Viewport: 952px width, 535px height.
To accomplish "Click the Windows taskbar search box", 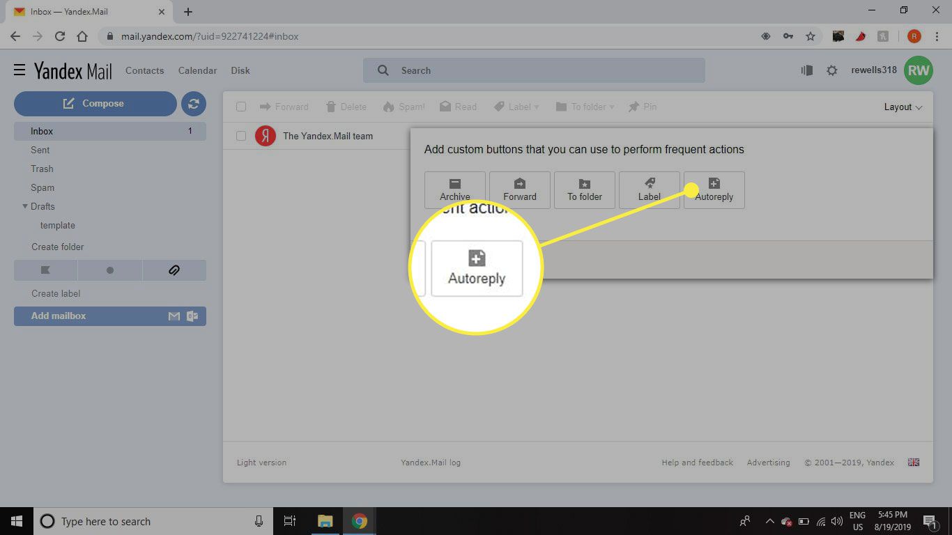I will click(153, 521).
